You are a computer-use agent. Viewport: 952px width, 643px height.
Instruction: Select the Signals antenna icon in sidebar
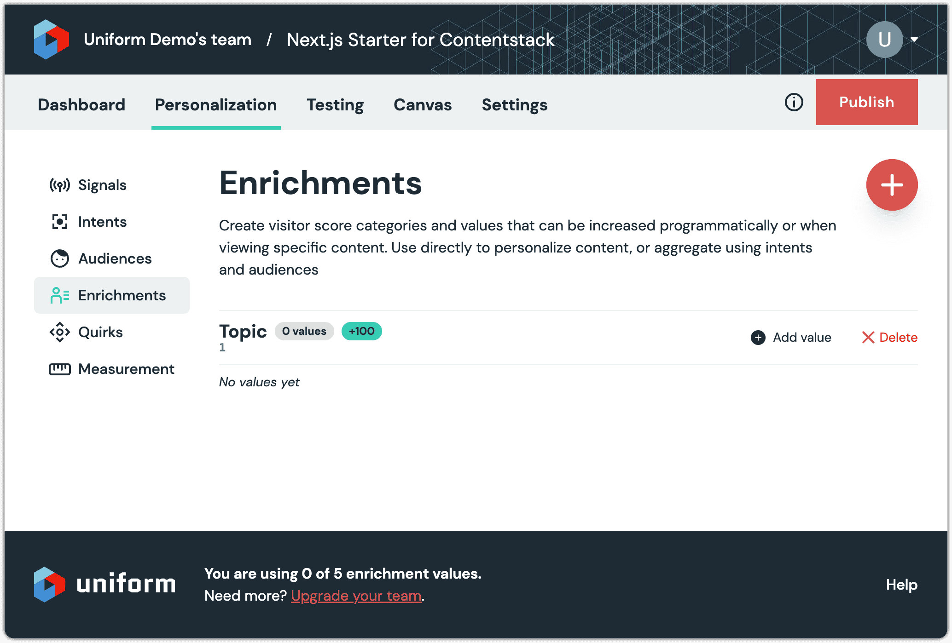point(59,184)
